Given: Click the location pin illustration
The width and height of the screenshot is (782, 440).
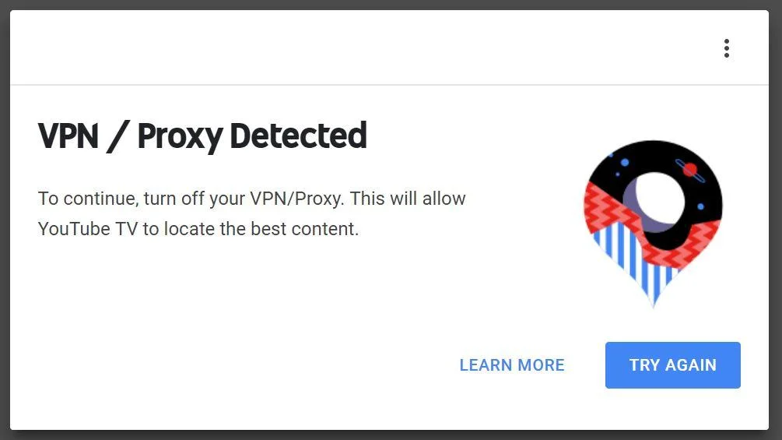Looking at the screenshot, I should tap(653, 224).
